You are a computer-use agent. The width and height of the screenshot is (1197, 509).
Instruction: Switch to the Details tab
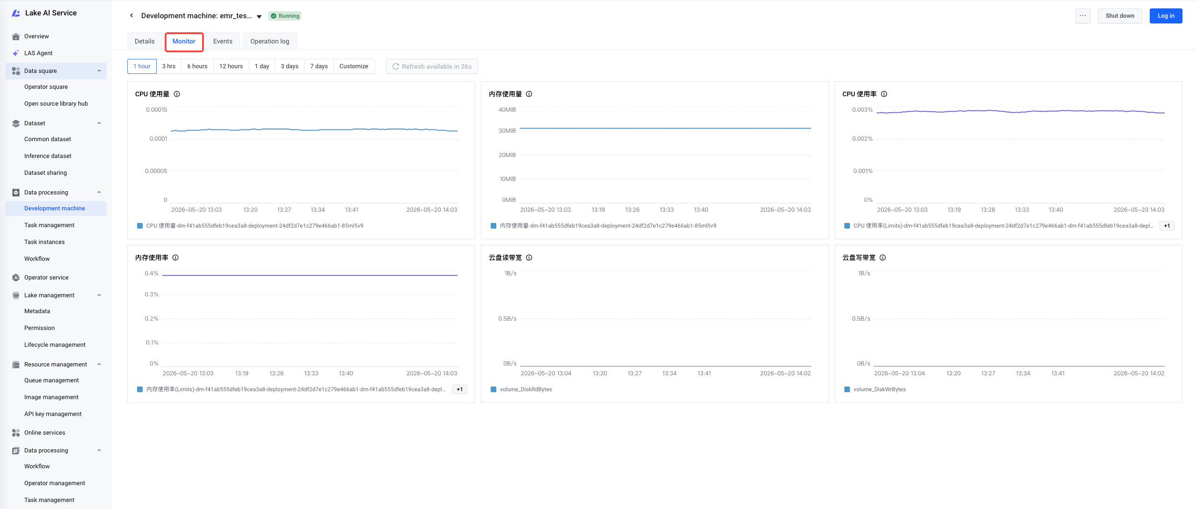(145, 41)
